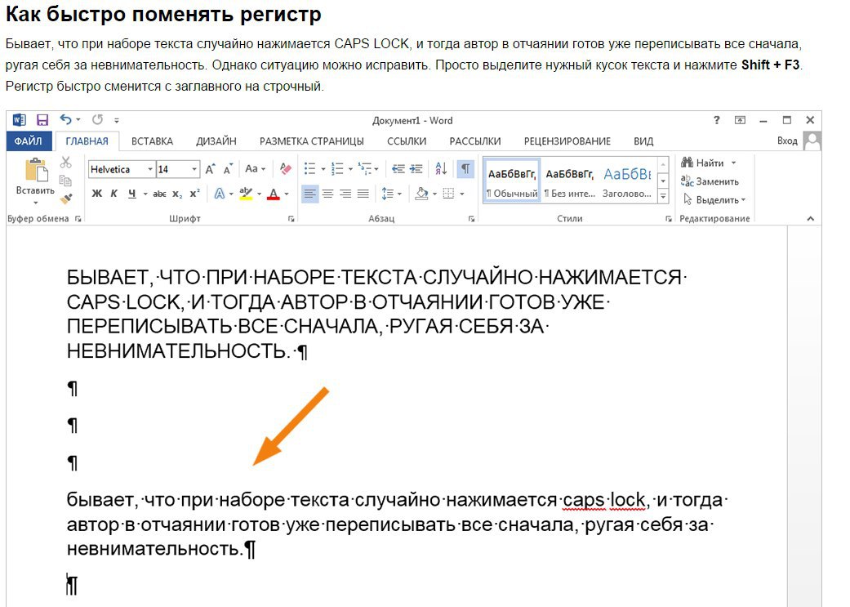Click the numbered list icon
This screenshot has height=607, width=850.
[x=337, y=168]
